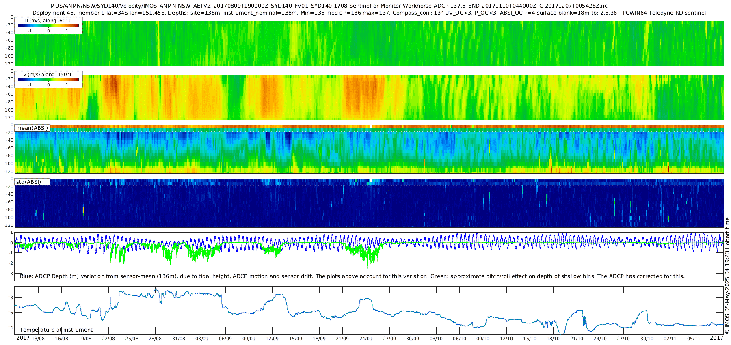Click the 21/10 date tick label
Screen dimensions: 731x345
[x=577, y=339]
